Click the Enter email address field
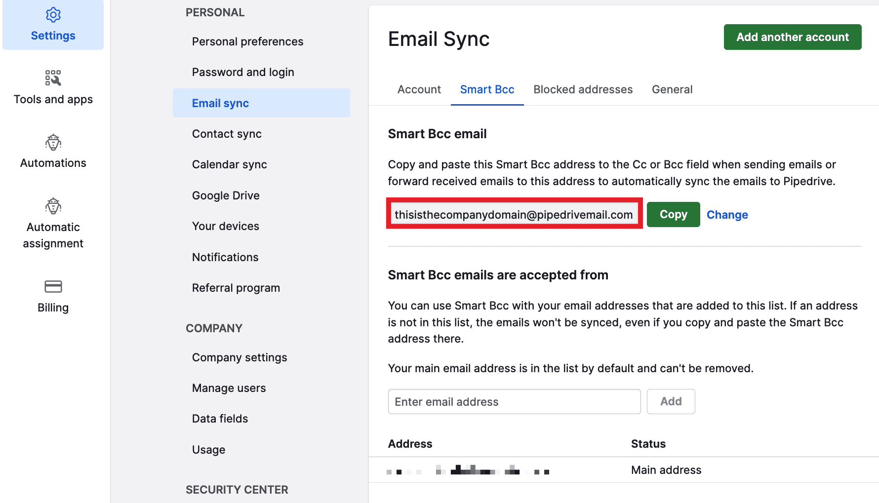Viewport: 879px width, 503px height. tap(514, 401)
